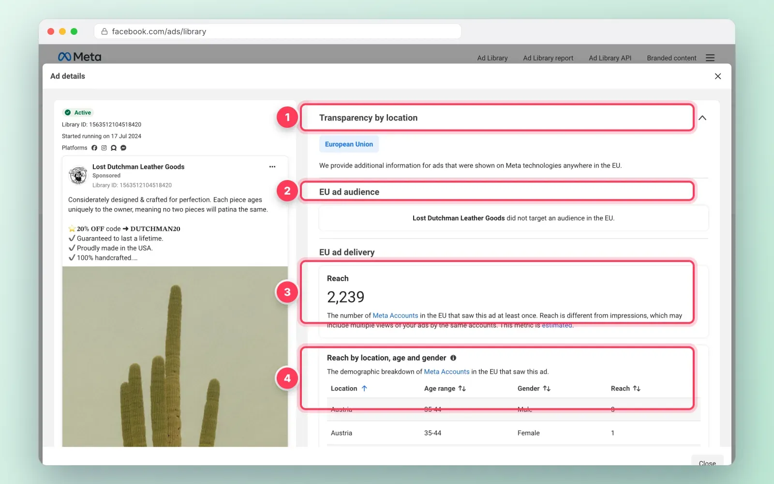Click the cactus ad image
774x484 pixels.
click(x=175, y=356)
